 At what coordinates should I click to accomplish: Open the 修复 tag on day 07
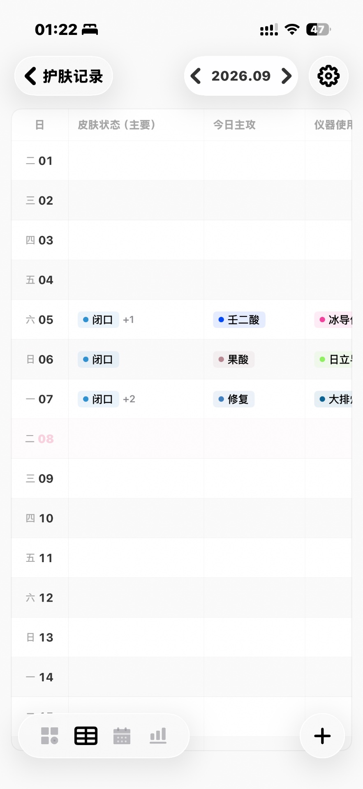[x=234, y=399]
